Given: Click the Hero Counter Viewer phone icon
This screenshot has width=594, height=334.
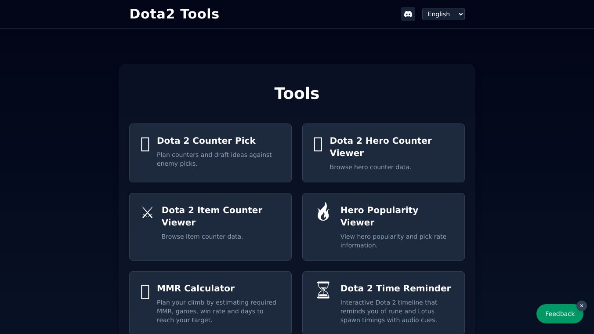Looking at the screenshot, I should pyautogui.click(x=318, y=144).
